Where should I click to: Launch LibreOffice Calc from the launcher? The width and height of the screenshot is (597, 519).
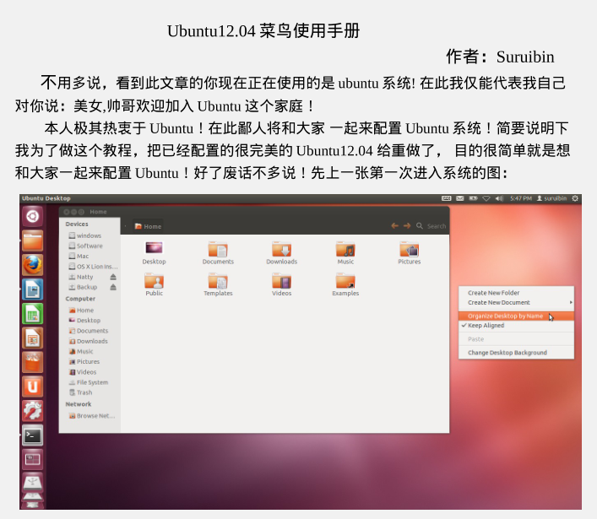[x=32, y=314]
